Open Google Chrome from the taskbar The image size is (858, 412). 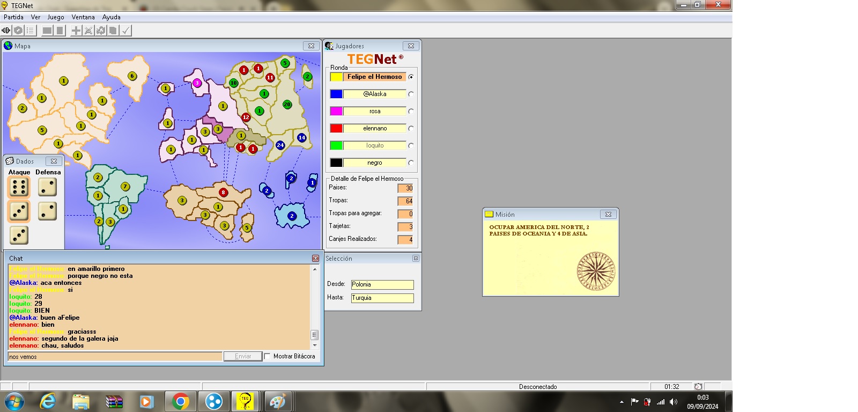[181, 401]
